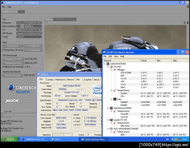
Task: Open the File menu in CINEBENCH
Action: 3,7
